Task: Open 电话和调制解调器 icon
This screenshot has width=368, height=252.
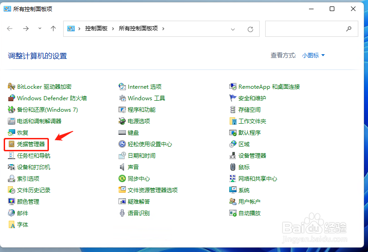Action: (x=11, y=121)
